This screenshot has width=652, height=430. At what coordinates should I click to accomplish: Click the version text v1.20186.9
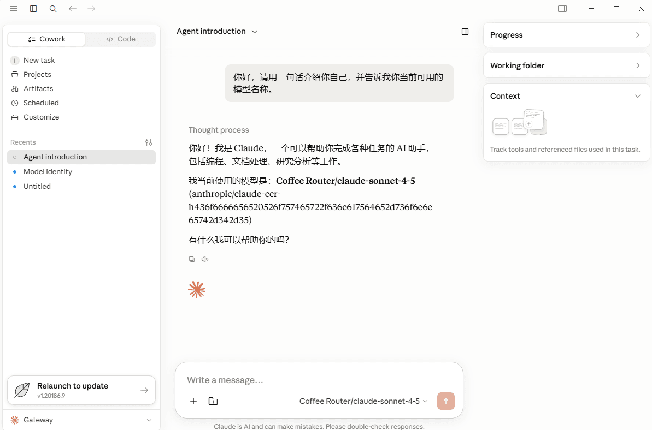coord(51,396)
